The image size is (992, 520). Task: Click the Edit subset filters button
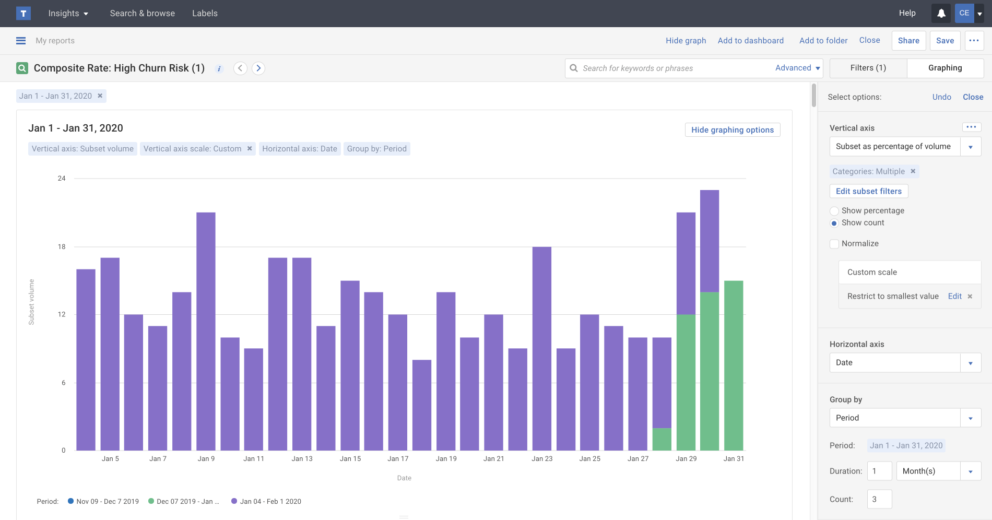(868, 191)
